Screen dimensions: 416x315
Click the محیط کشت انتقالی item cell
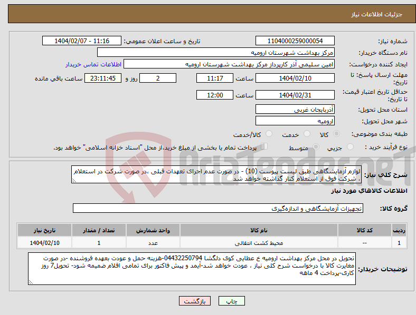click(x=259, y=243)
